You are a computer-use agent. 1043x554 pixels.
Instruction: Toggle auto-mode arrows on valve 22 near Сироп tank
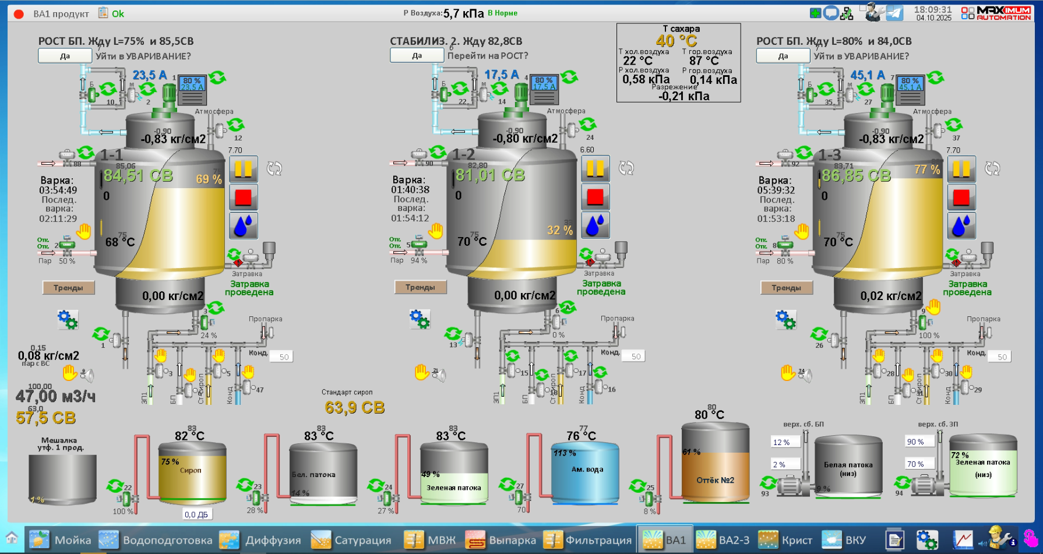click(115, 485)
